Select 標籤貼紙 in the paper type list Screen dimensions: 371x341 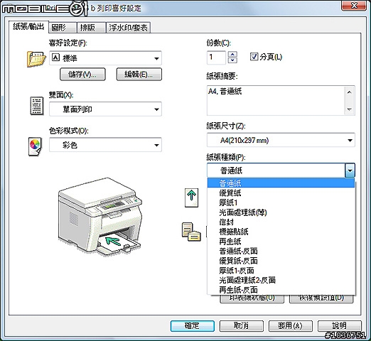click(281, 232)
